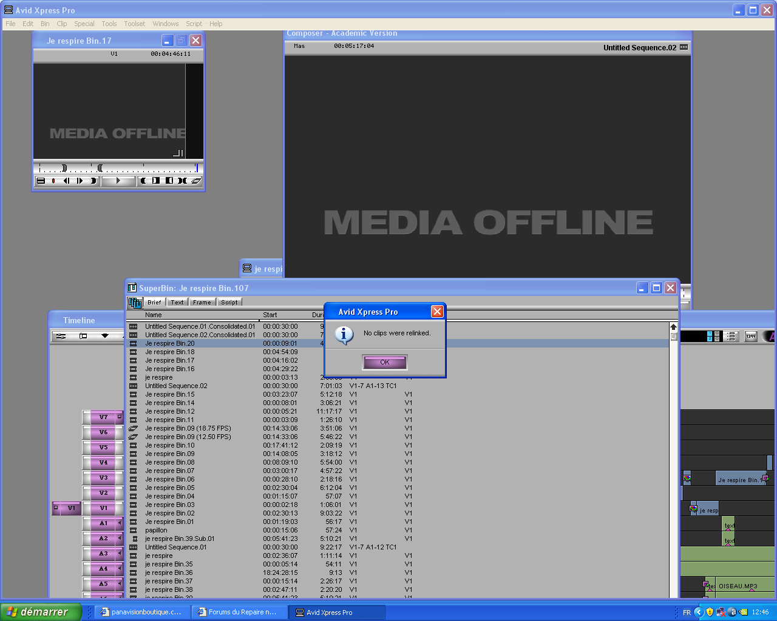777x621 pixels.
Task: Switch SuperBin to Brief view
Action: tap(154, 302)
